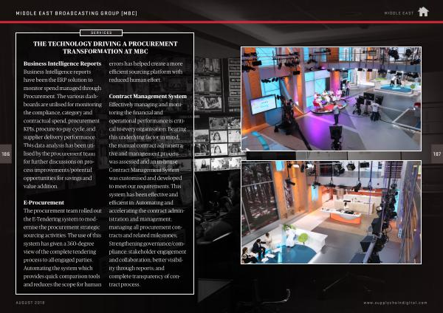Select the Services tag above the article
The image size is (443, 313).
(x=101, y=33)
